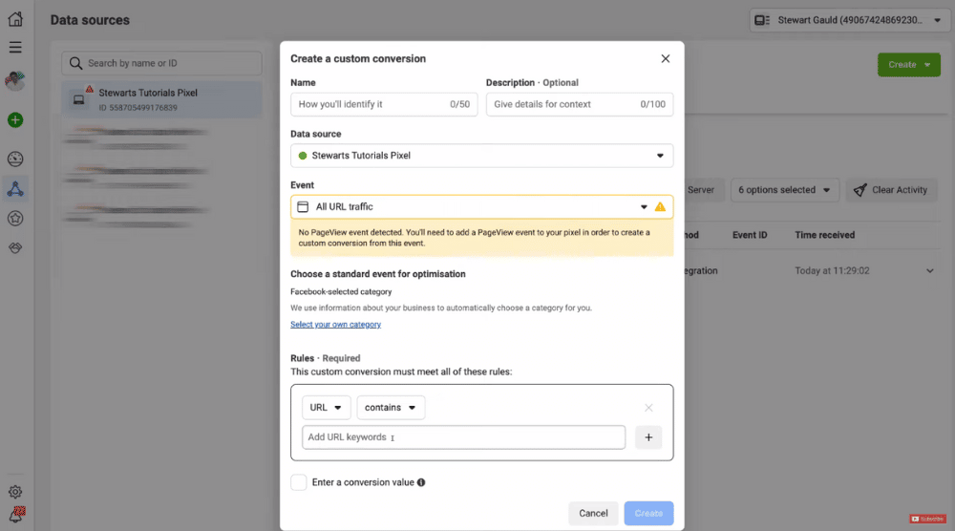This screenshot has width=955, height=531.
Task: Go to the home icon in left sidebar
Action: click(x=15, y=19)
